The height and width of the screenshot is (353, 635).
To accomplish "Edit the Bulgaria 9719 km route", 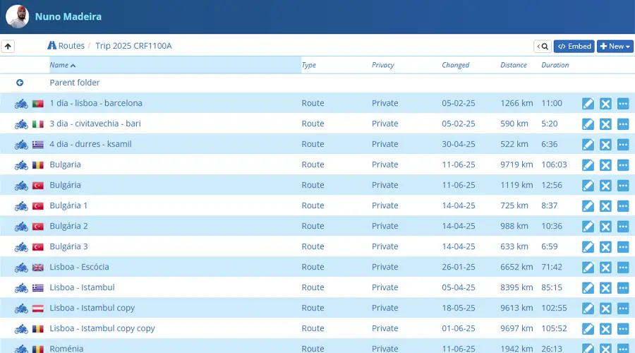I will [588, 165].
